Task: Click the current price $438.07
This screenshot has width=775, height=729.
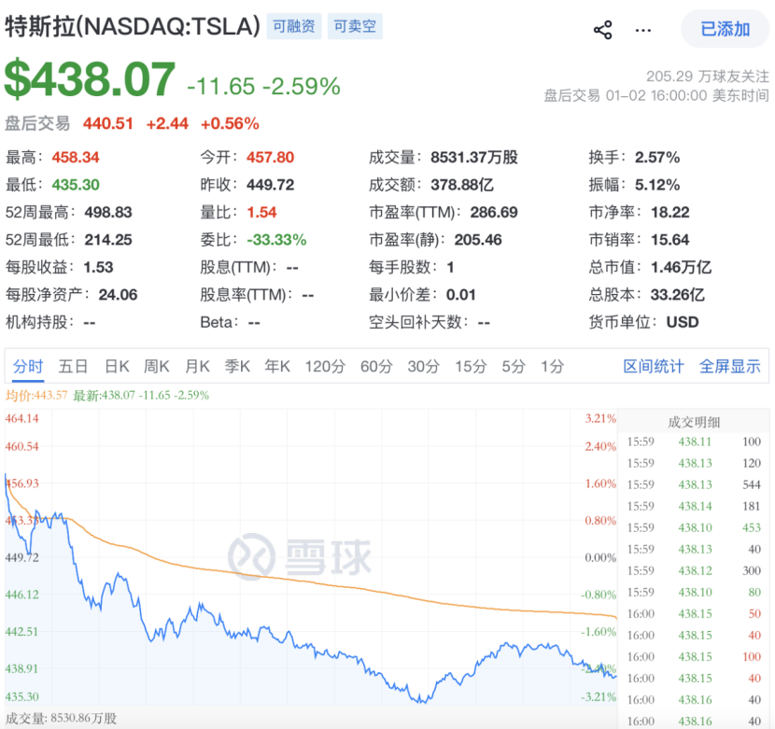Action: 90,78
